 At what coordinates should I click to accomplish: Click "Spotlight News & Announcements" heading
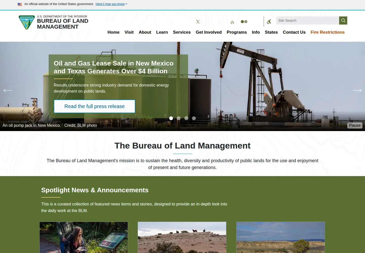pyautogui.click(x=95, y=190)
